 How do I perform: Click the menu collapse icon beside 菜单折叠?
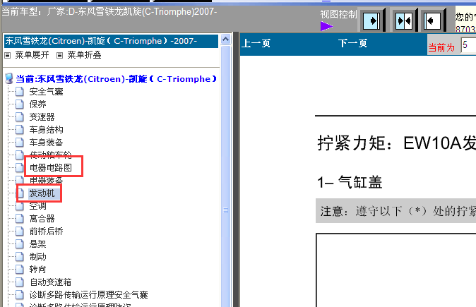click(x=60, y=55)
